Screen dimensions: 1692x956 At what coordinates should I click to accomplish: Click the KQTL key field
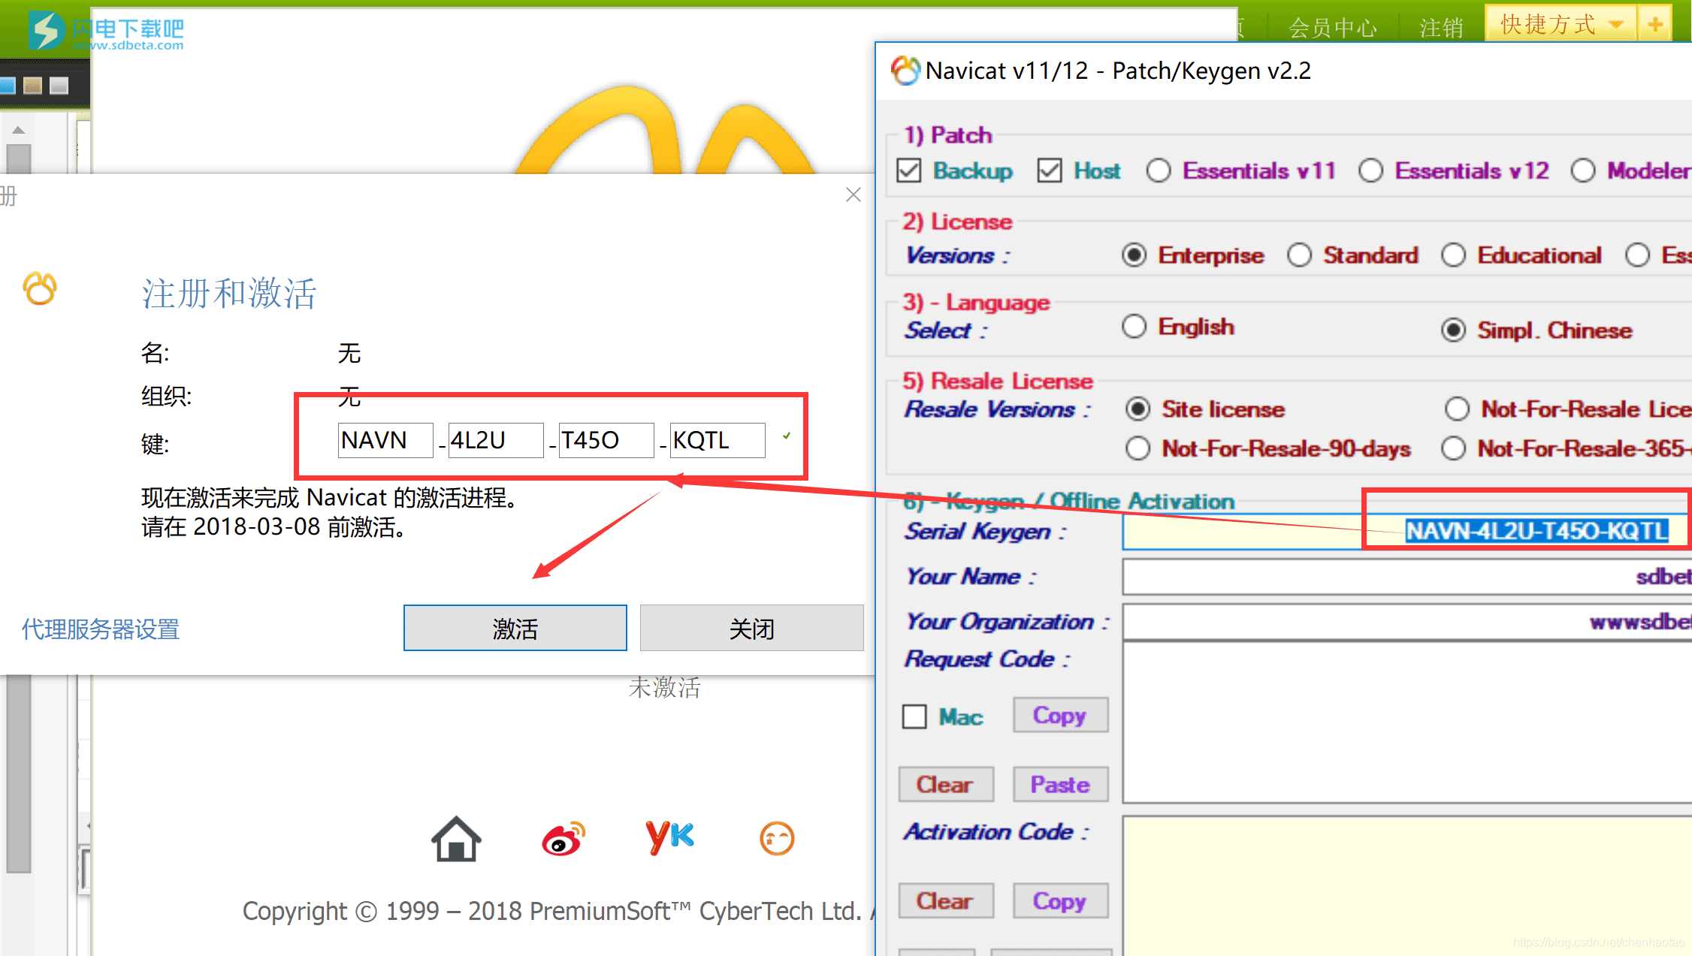coord(718,440)
